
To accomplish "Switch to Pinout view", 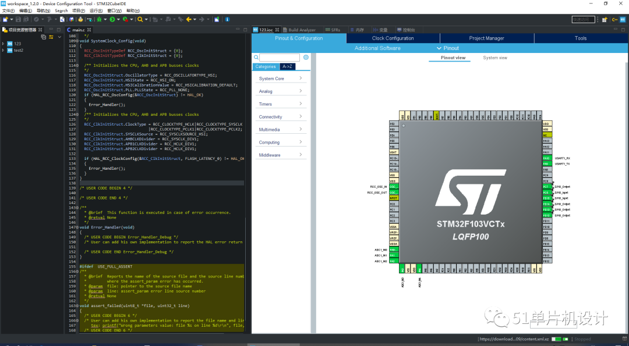I will click(x=453, y=58).
